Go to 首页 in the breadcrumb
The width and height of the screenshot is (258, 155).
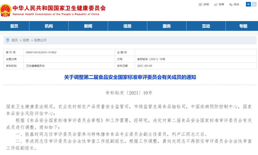click(x=15, y=40)
